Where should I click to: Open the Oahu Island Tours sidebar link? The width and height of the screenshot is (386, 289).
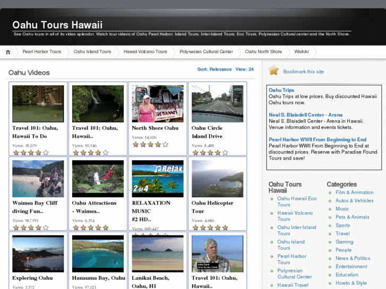pyautogui.click(x=291, y=245)
